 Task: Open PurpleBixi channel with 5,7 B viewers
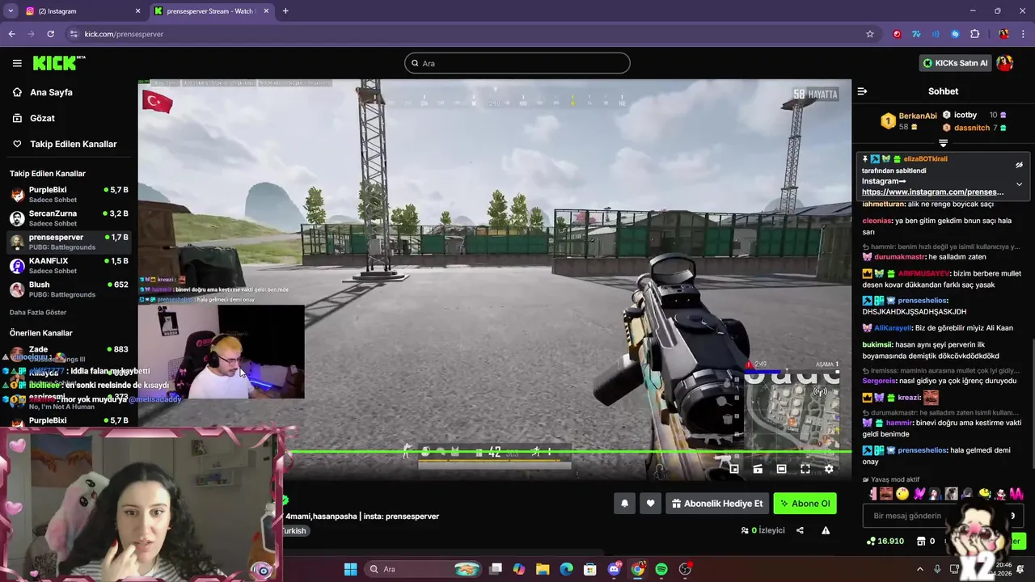click(x=69, y=194)
